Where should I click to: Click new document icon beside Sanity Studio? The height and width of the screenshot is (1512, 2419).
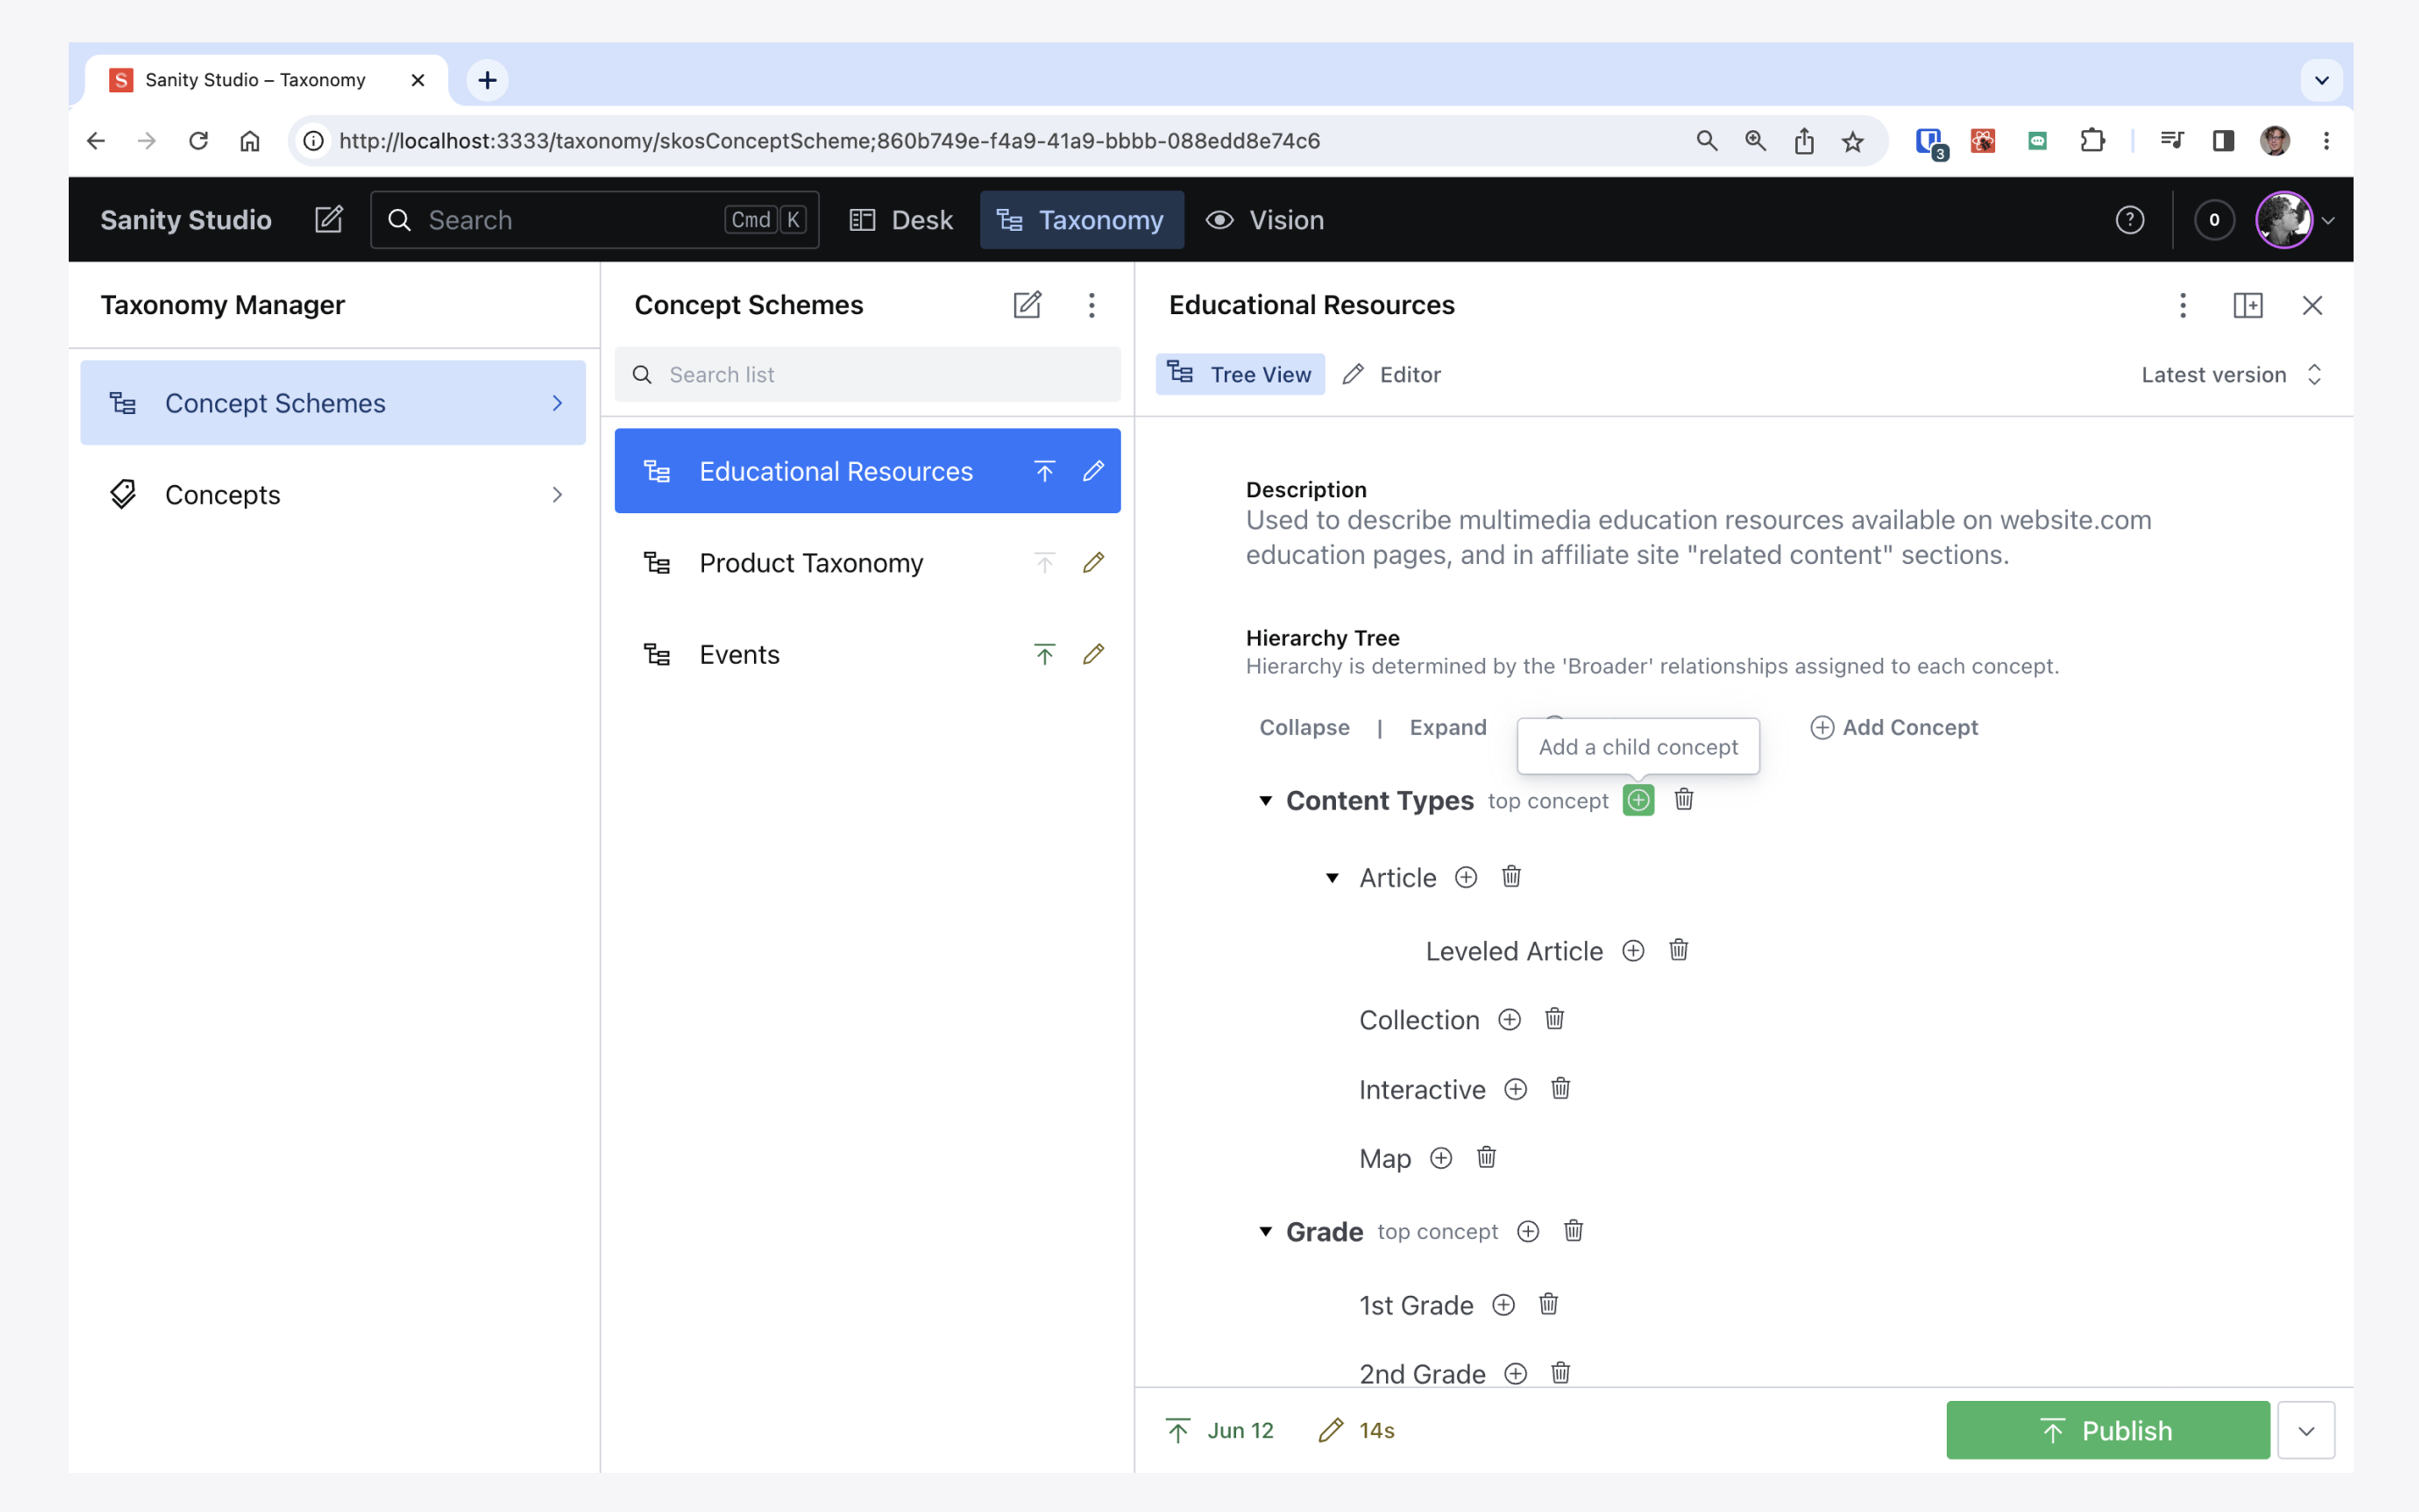[329, 220]
